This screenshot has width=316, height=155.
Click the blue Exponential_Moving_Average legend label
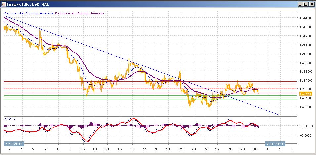point(29,13)
